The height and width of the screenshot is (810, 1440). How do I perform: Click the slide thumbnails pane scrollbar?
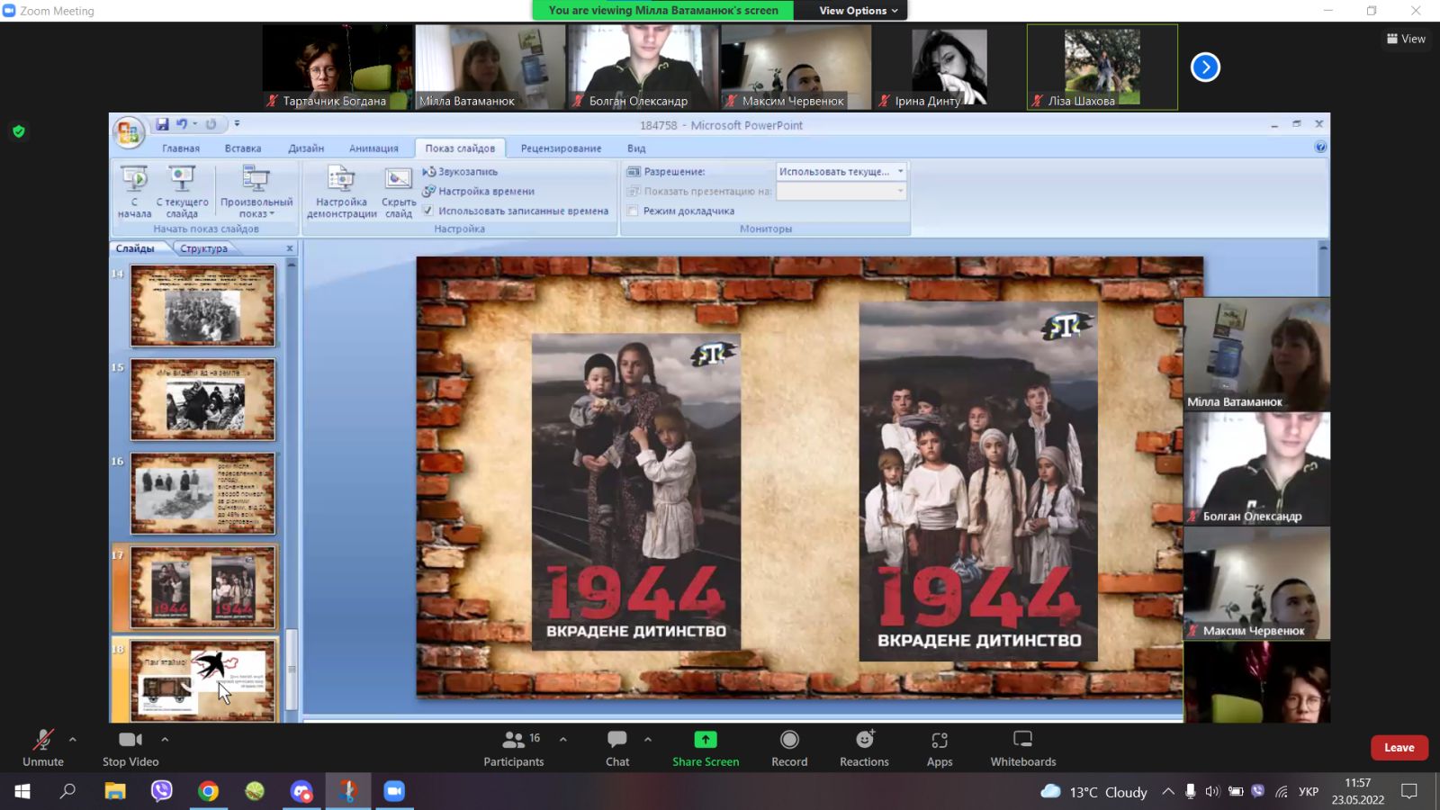pos(292,670)
